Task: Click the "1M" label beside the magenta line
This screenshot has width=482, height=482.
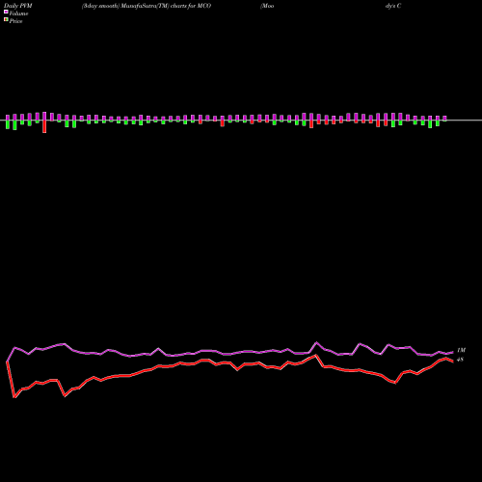Action: pos(461,350)
